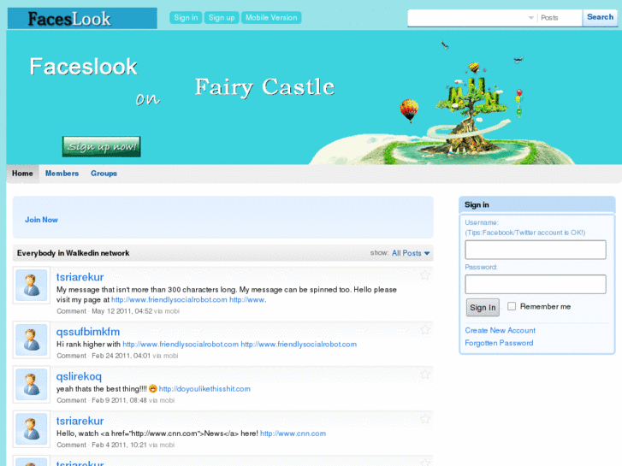The width and height of the screenshot is (622, 466).
Task: Focus the Password input field
Action: [536, 285]
